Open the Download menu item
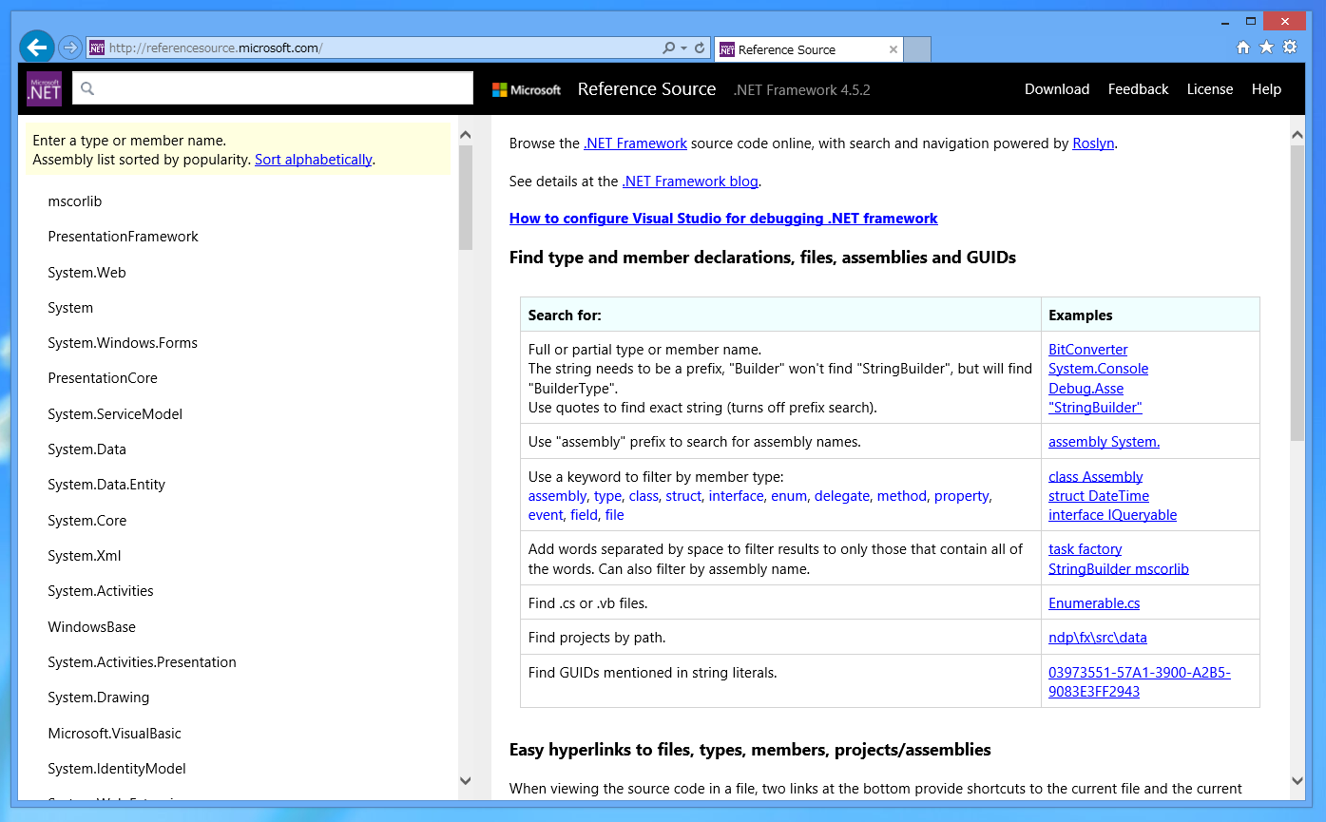Viewport: 1326px width, 822px height. click(x=1057, y=89)
